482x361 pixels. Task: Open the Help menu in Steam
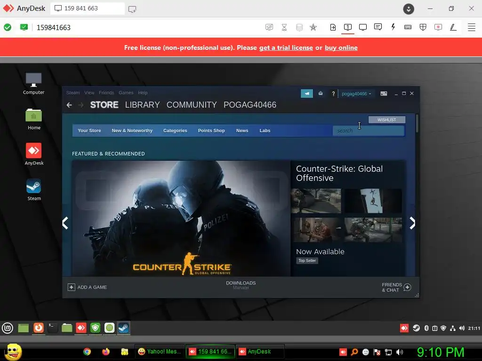(143, 93)
